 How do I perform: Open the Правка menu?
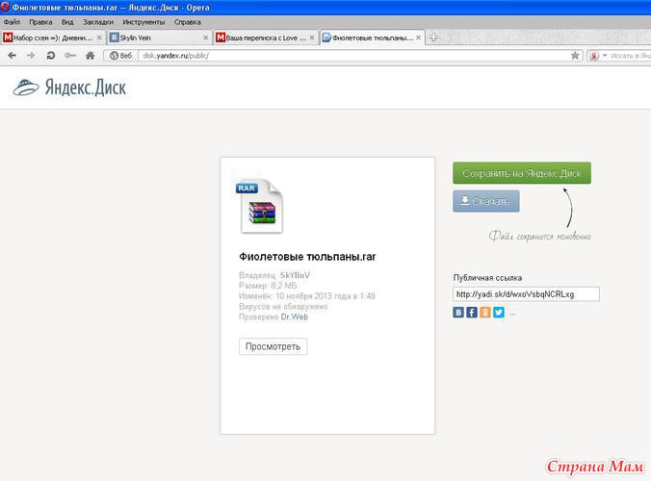point(40,22)
